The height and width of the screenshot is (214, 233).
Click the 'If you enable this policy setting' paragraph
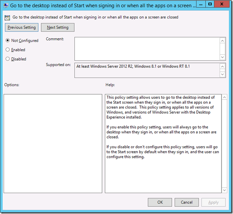pyautogui.click(x=161, y=132)
